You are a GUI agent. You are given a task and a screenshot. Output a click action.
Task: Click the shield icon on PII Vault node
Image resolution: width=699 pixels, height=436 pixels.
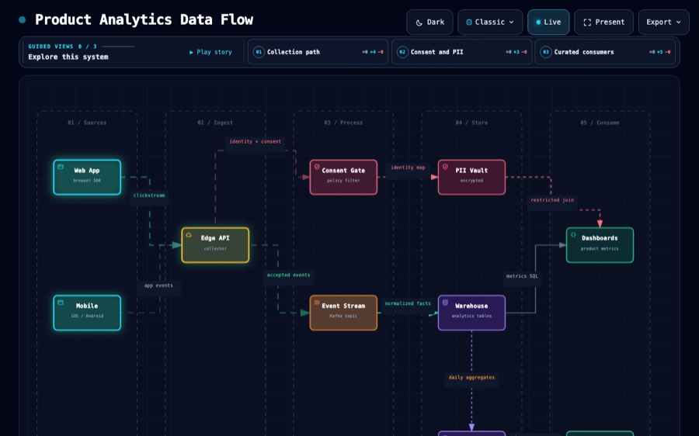click(x=445, y=167)
